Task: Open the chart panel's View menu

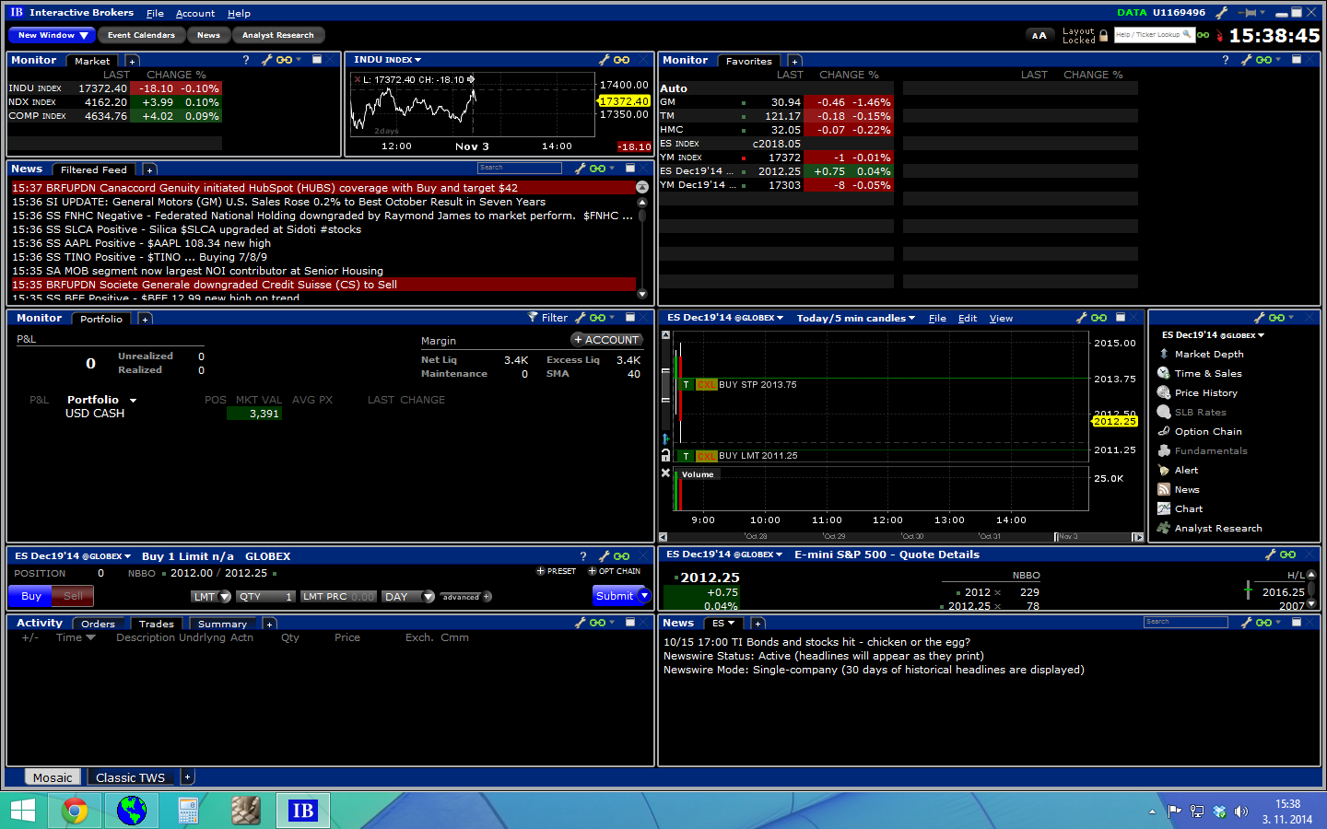Action: (1001, 319)
